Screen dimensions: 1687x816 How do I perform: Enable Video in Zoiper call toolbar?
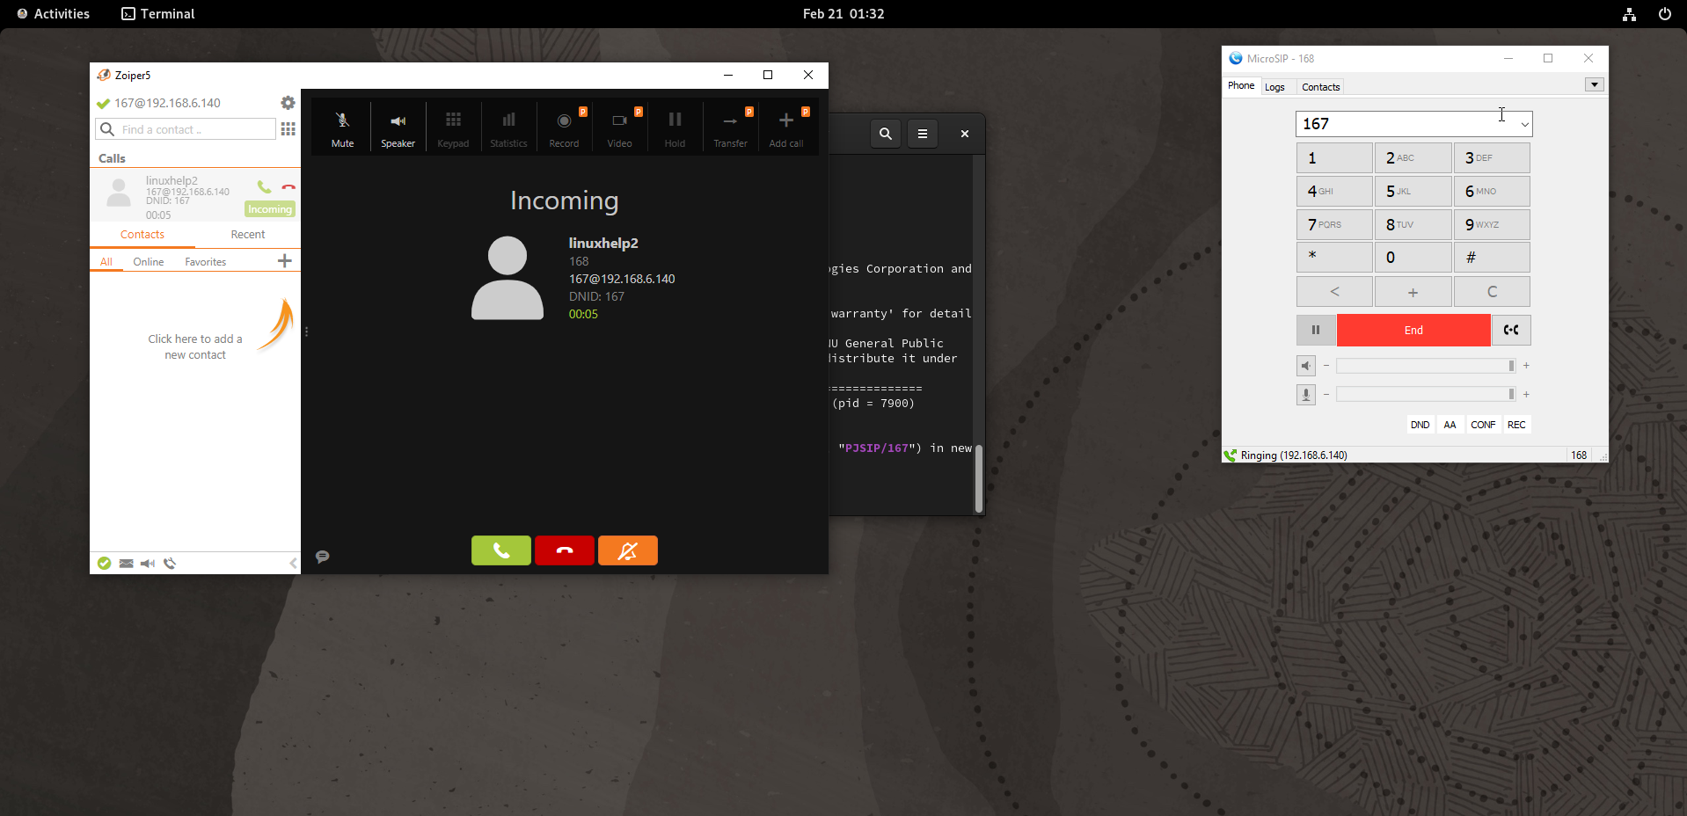[x=619, y=127]
